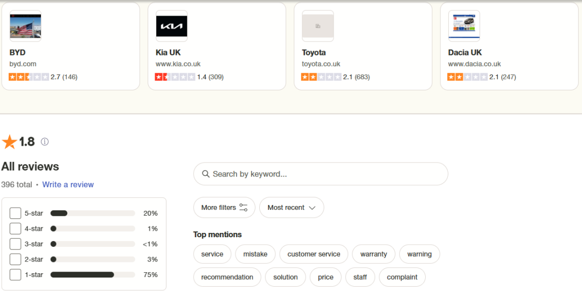Image resolution: width=582 pixels, height=291 pixels.
Task: Open the Toyota company name link
Action: tap(314, 53)
